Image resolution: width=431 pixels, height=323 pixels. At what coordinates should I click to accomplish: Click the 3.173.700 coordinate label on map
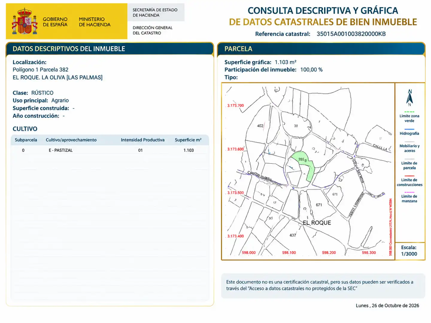236,106
